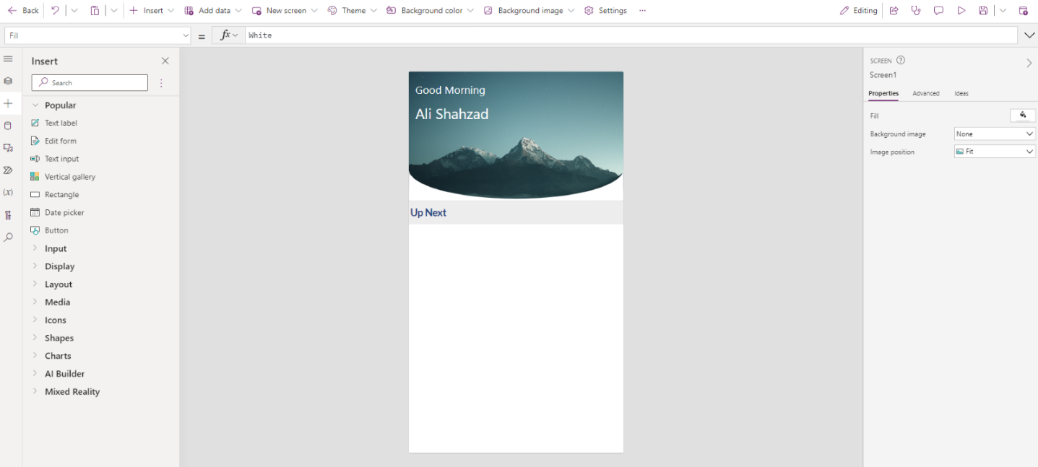Open the Comments speech bubble icon
1038x467 pixels.
[x=938, y=11]
